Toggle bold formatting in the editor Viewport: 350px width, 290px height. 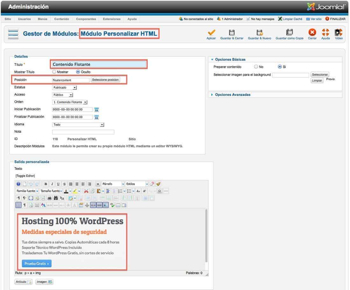[46, 184]
